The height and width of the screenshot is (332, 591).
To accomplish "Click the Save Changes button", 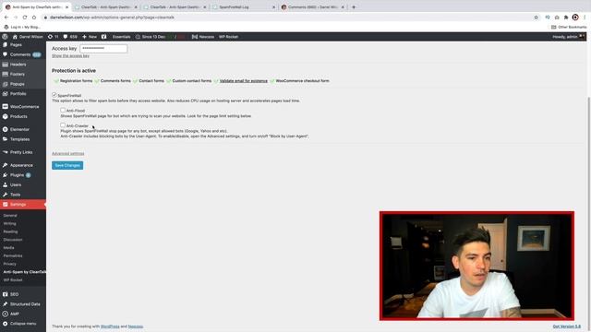I will pos(67,165).
